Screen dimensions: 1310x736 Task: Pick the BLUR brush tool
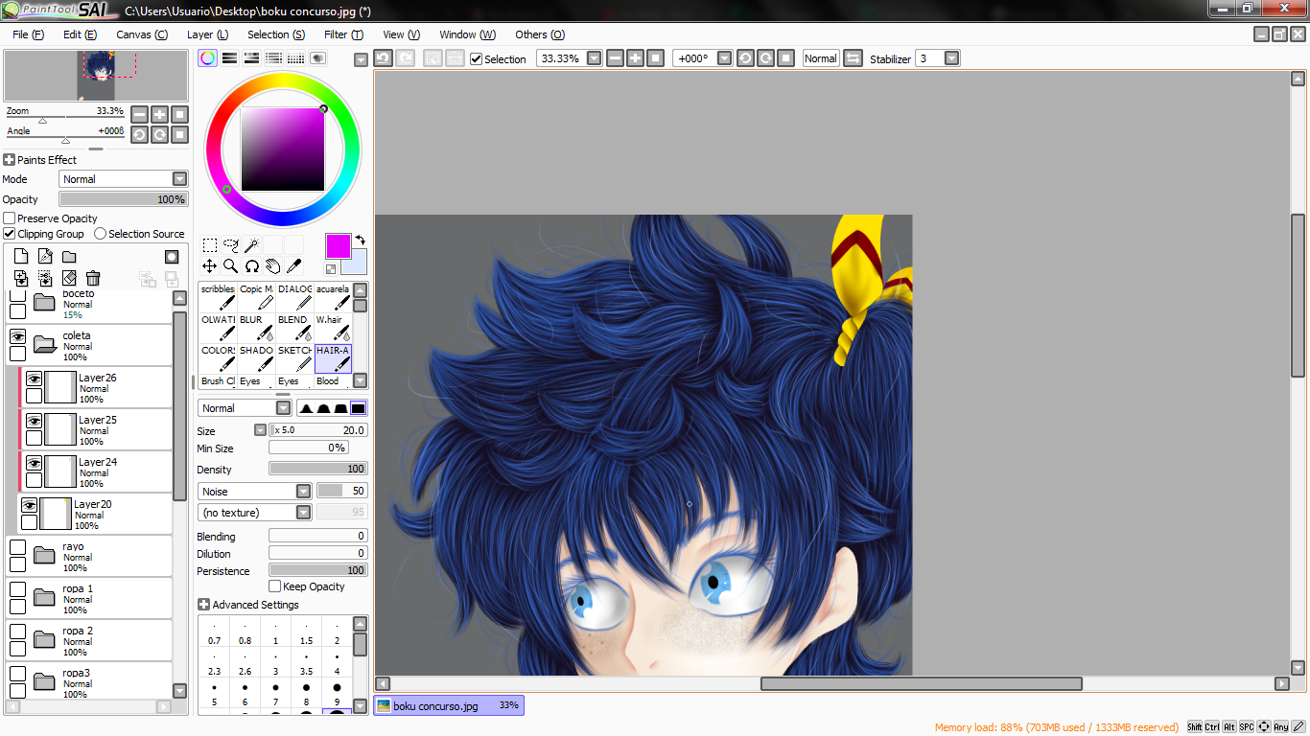[x=256, y=328]
